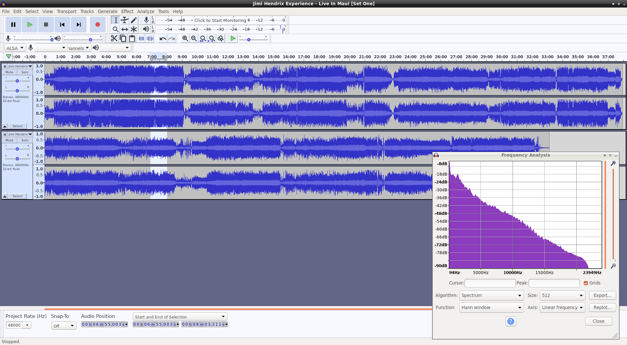Click the Undo arrow icon
The height and width of the screenshot is (345, 627).
coord(163,39)
